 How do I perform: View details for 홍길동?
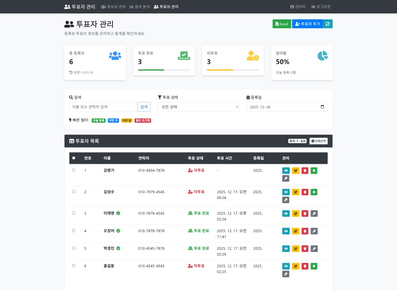tap(286, 266)
